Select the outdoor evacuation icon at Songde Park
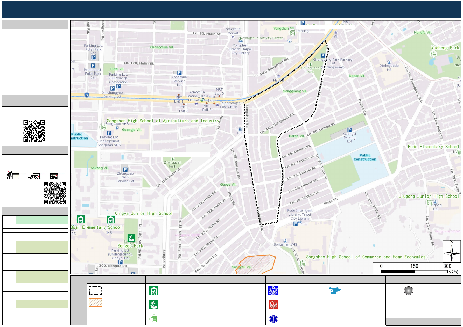Viewport: 463px width, 327px height. pyautogui.click(x=131, y=238)
